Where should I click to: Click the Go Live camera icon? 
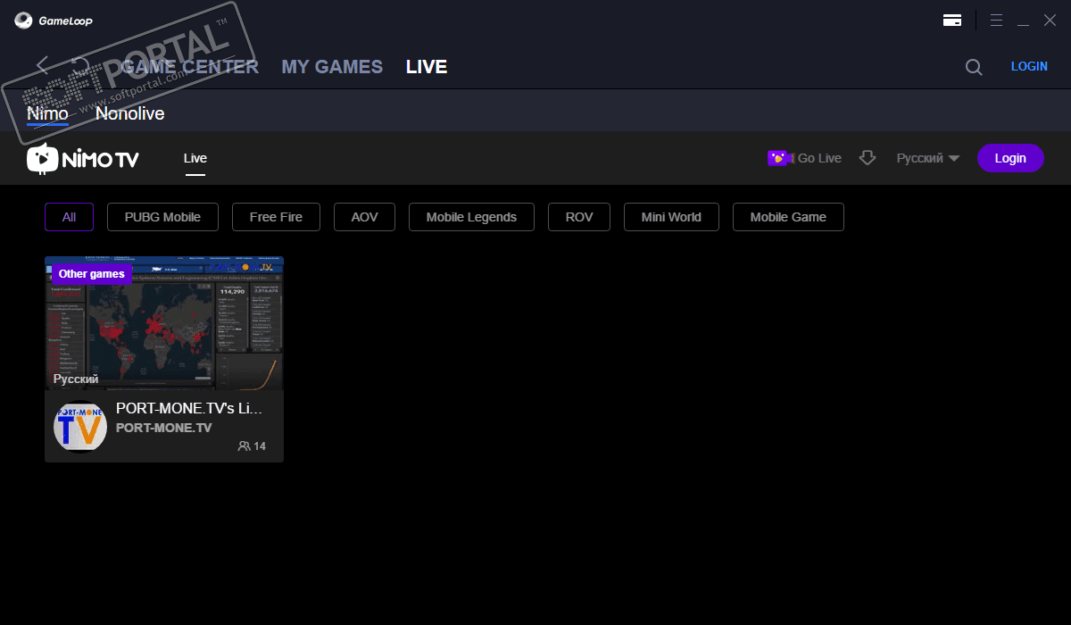click(x=779, y=158)
